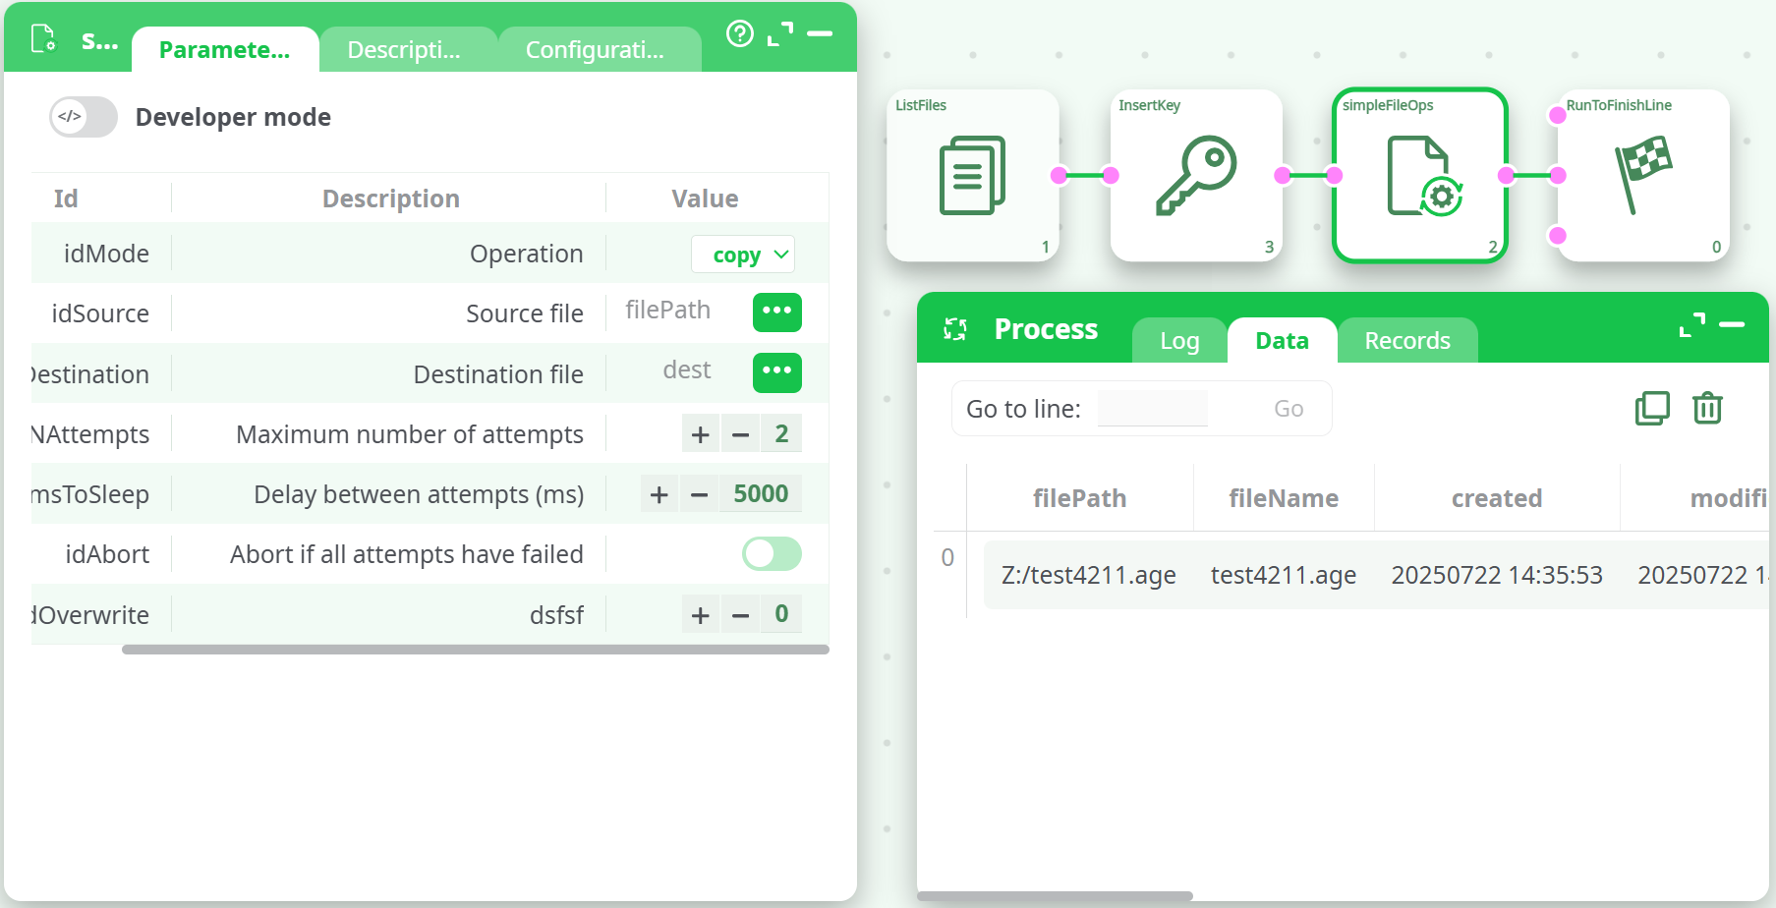Decrease Delay between attempts with minus
Viewport: 1776px width, 908px height.
(699, 494)
